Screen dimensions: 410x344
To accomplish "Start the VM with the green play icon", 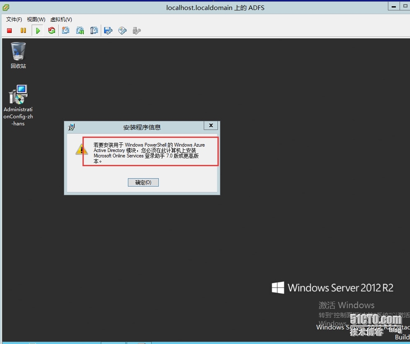I will coord(38,30).
